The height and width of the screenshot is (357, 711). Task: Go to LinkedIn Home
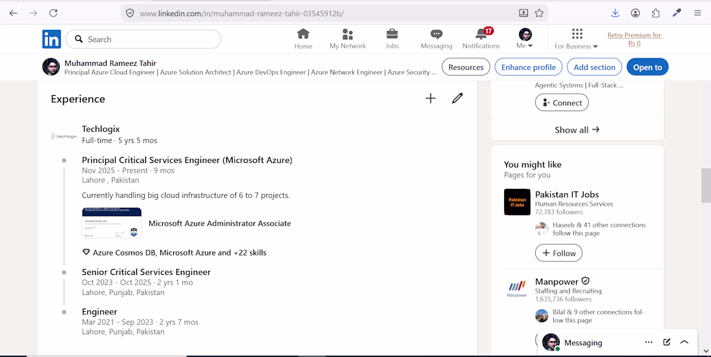tap(303, 39)
